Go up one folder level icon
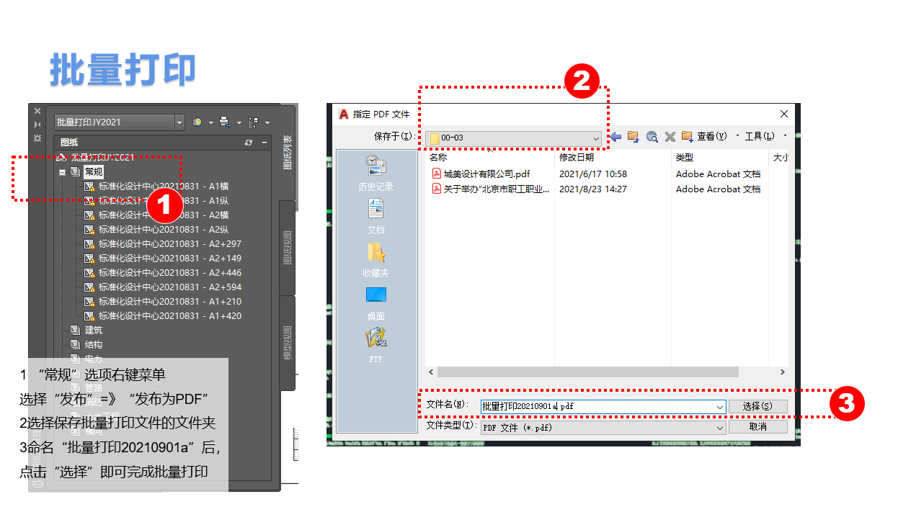 point(633,137)
